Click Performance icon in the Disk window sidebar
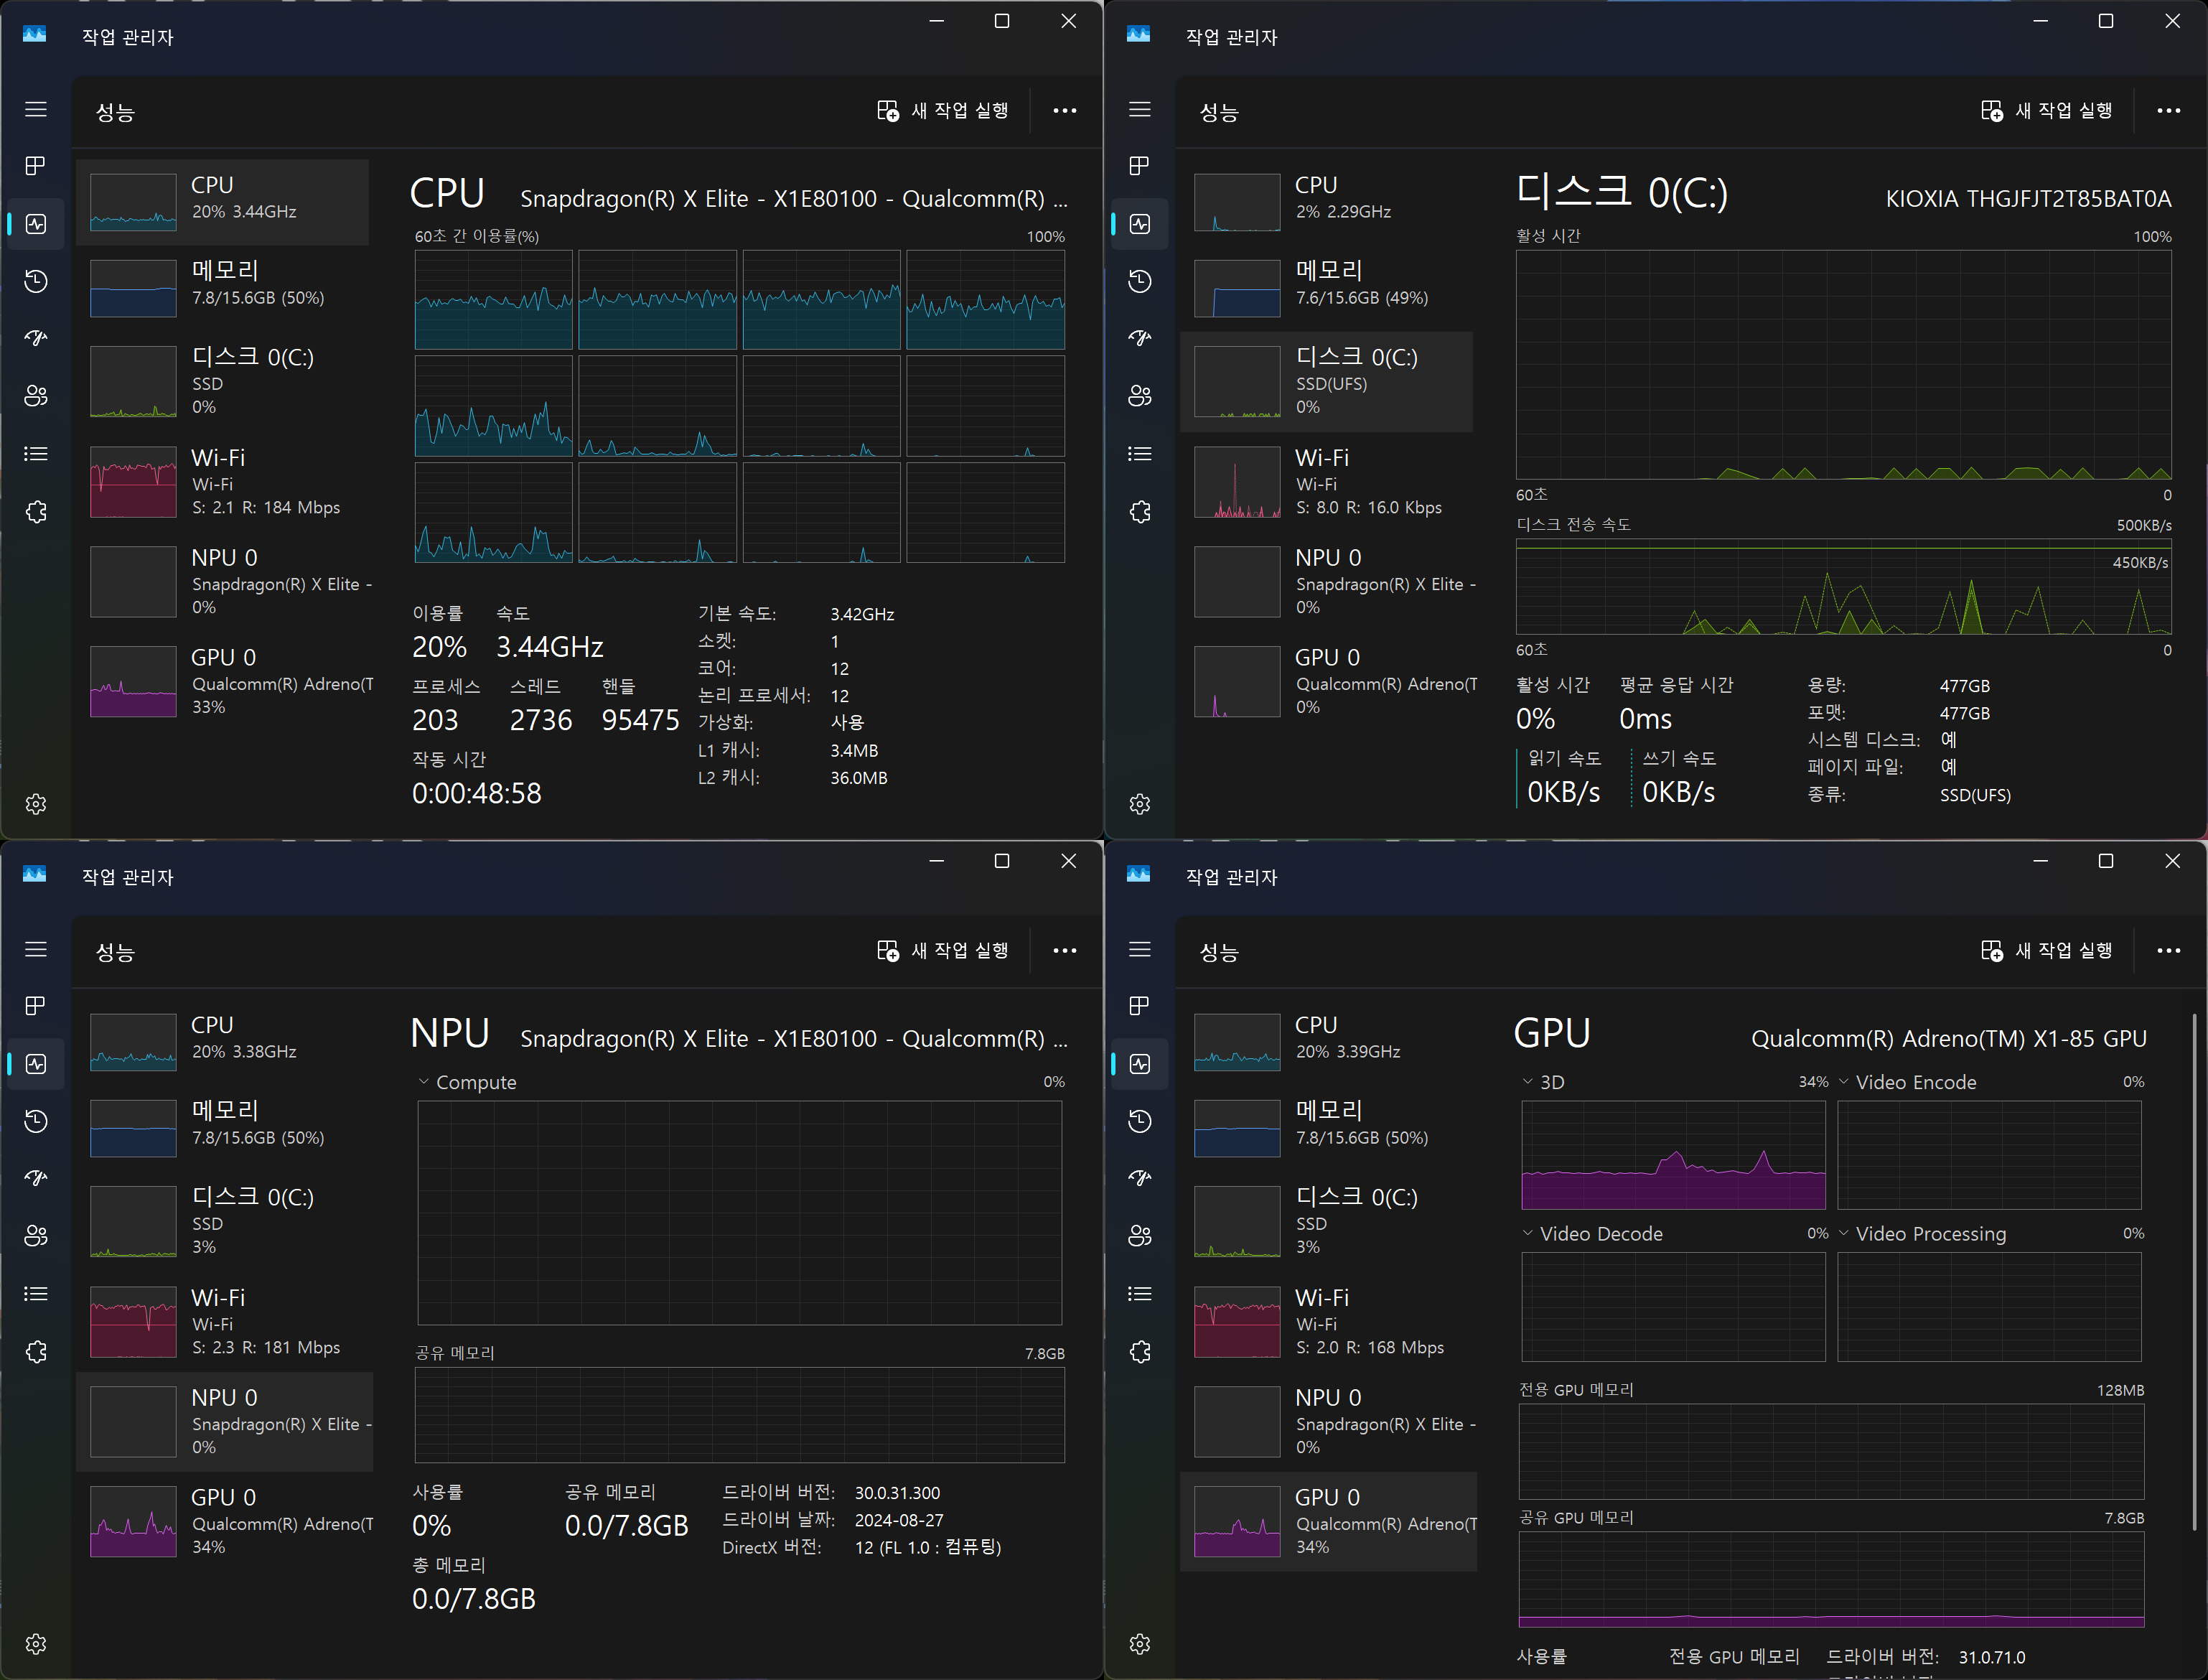This screenshot has width=2208, height=1680. tap(1139, 224)
